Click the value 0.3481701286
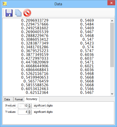 point(35,47)
